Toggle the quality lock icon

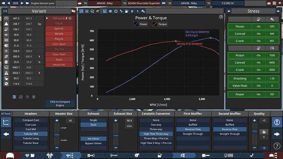point(264,132)
